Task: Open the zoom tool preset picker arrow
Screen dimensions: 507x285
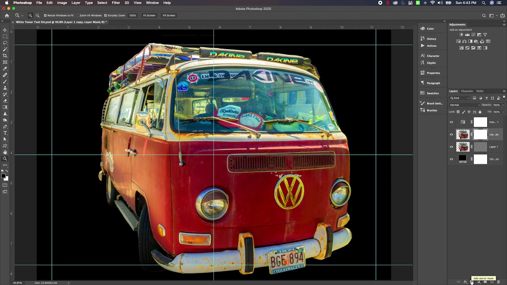Action: point(22,15)
